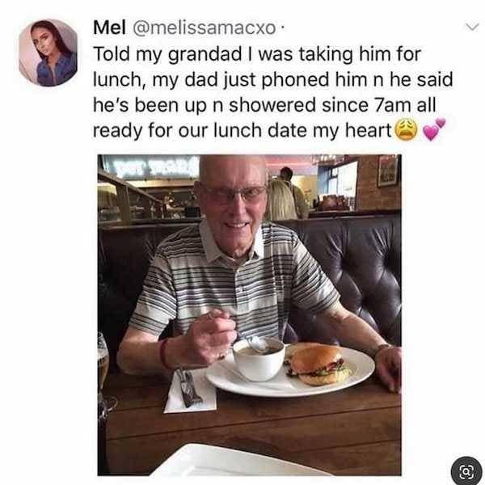Click the white soup cup in photo

pyautogui.click(x=259, y=358)
